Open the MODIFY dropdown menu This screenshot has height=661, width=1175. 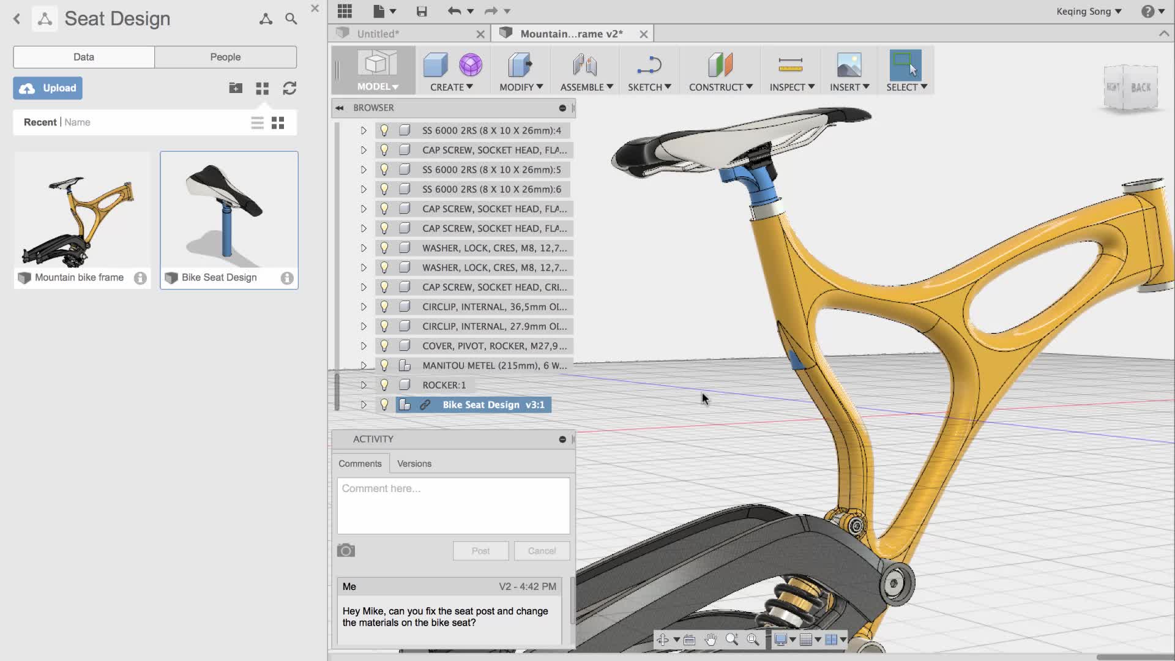pyautogui.click(x=521, y=87)
